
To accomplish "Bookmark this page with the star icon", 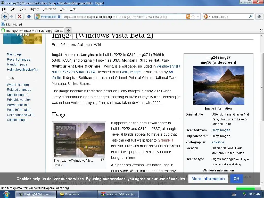I will tap(193, 16).
